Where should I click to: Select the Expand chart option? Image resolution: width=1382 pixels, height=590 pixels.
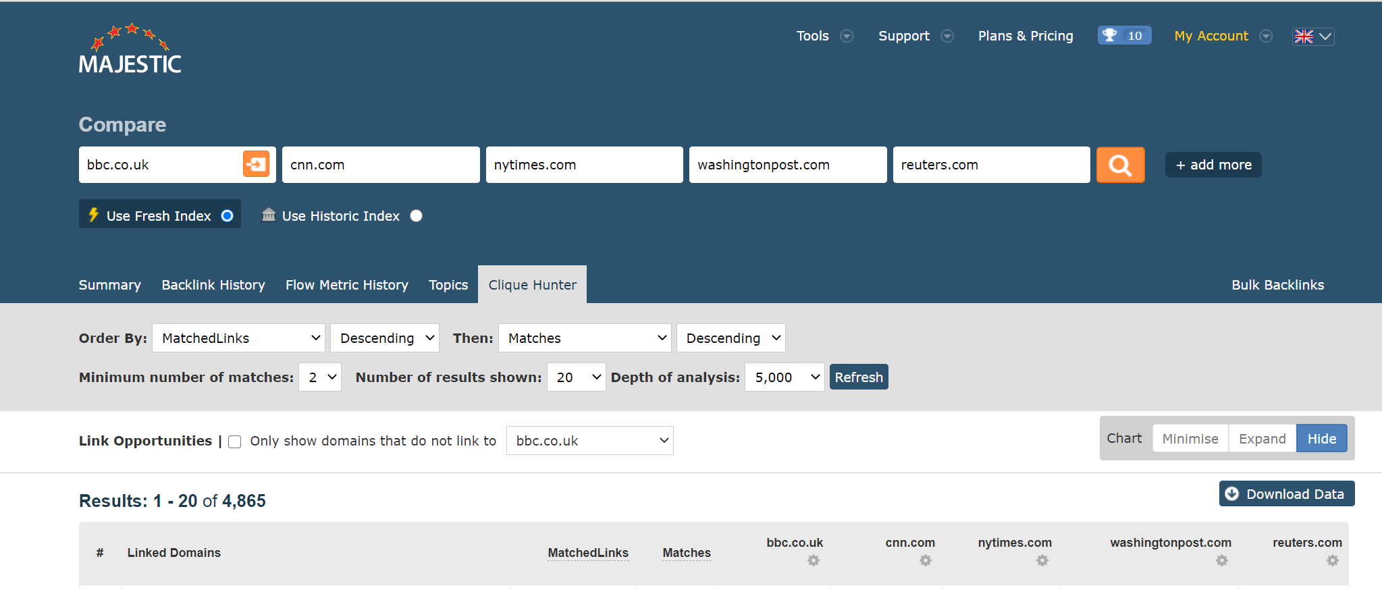(1262, 439)
